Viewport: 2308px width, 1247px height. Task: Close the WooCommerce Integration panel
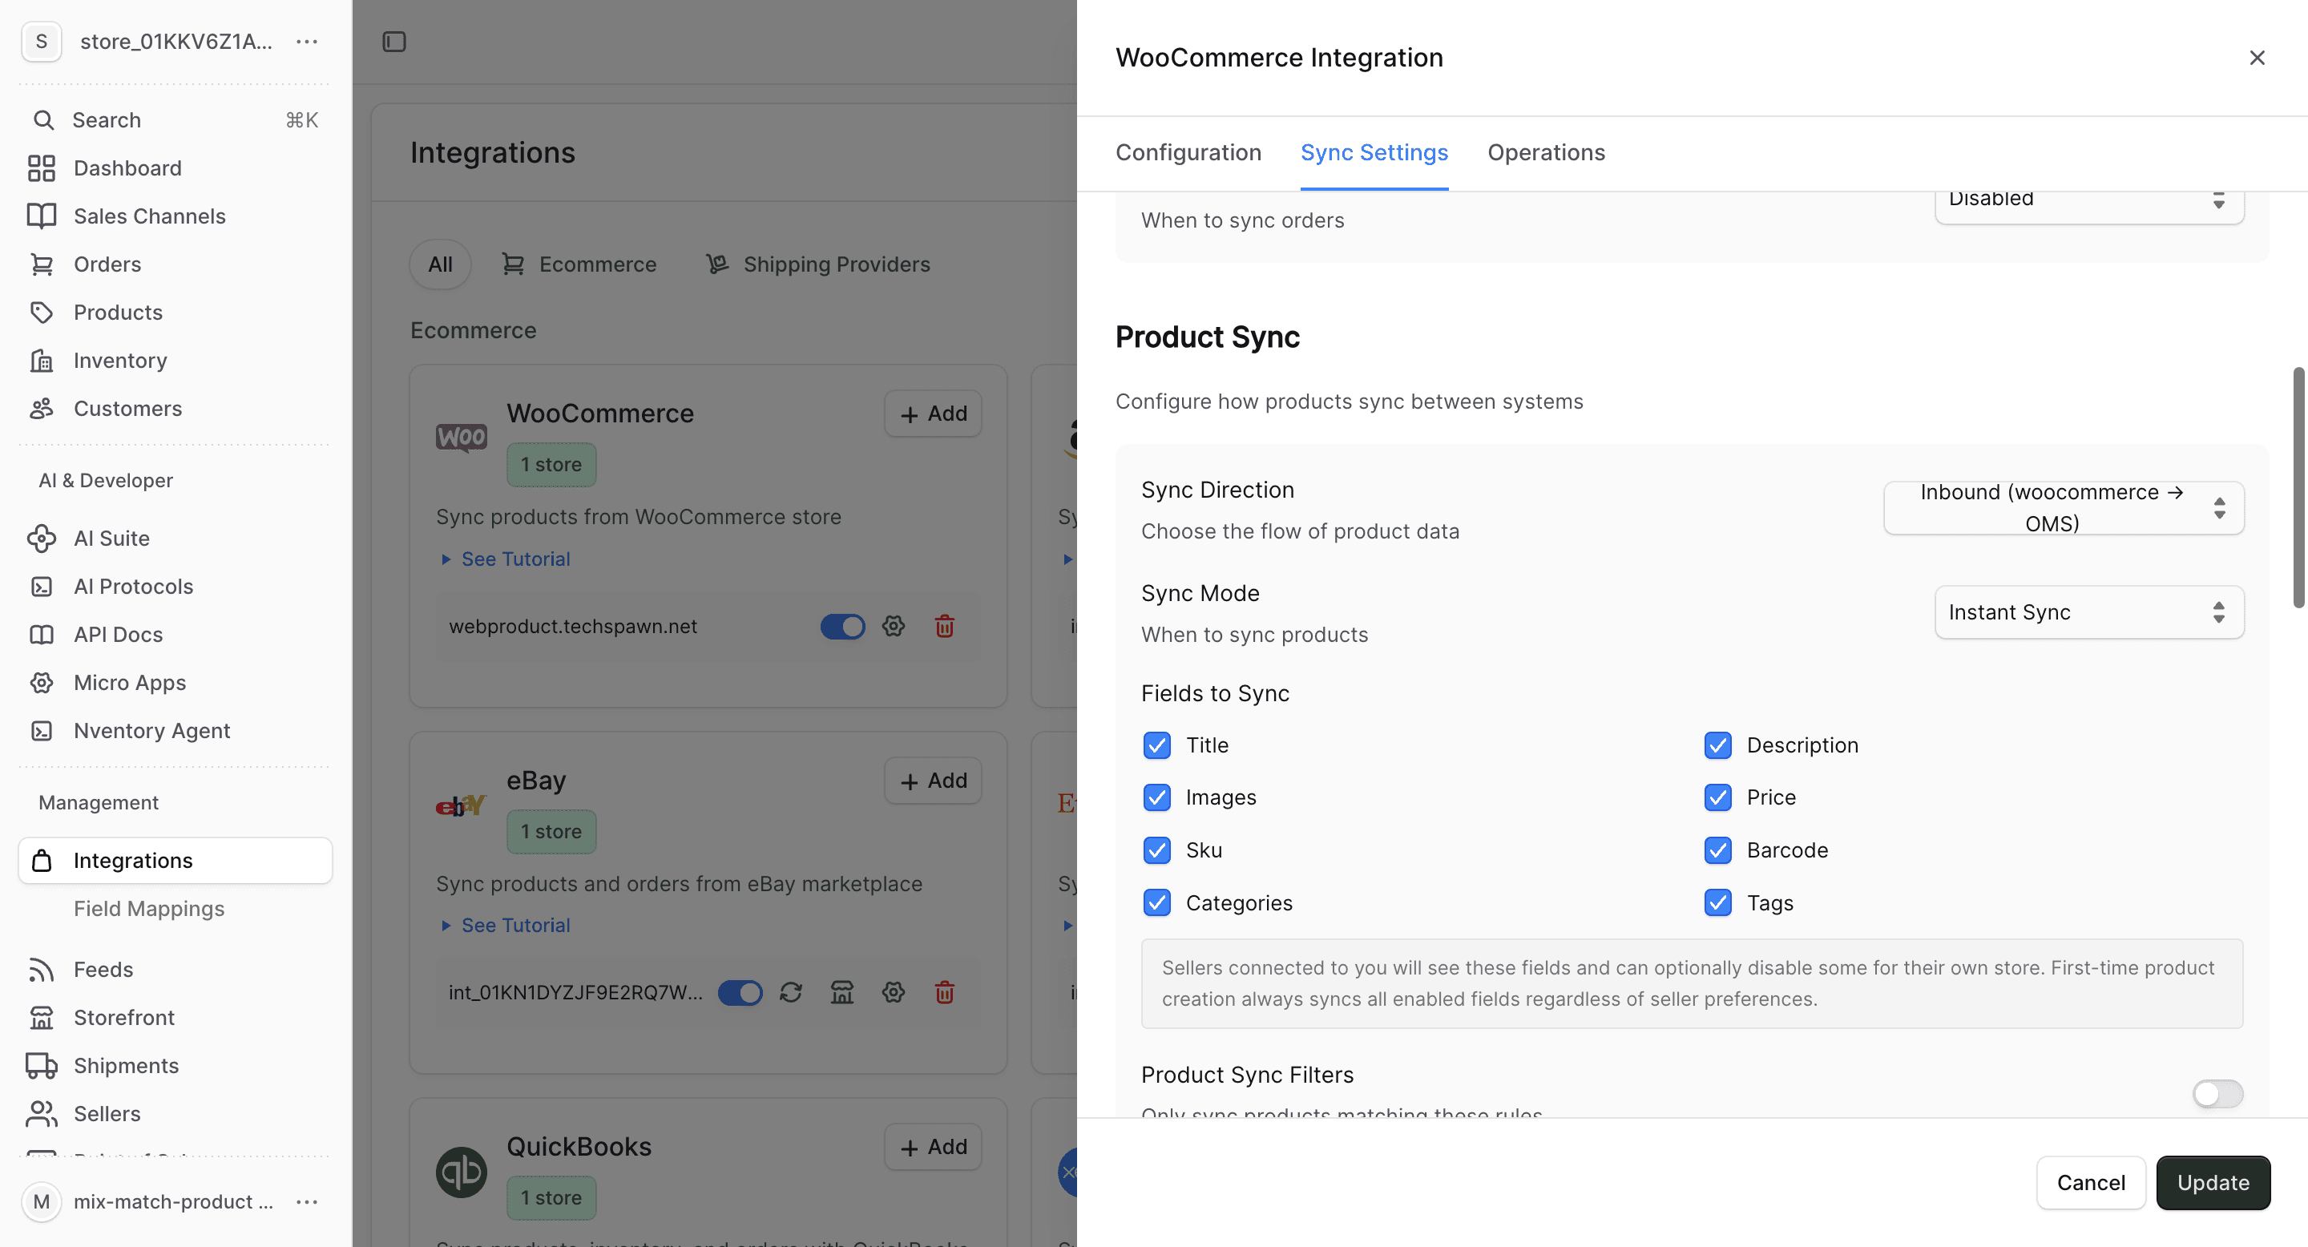coord(2257,59)
